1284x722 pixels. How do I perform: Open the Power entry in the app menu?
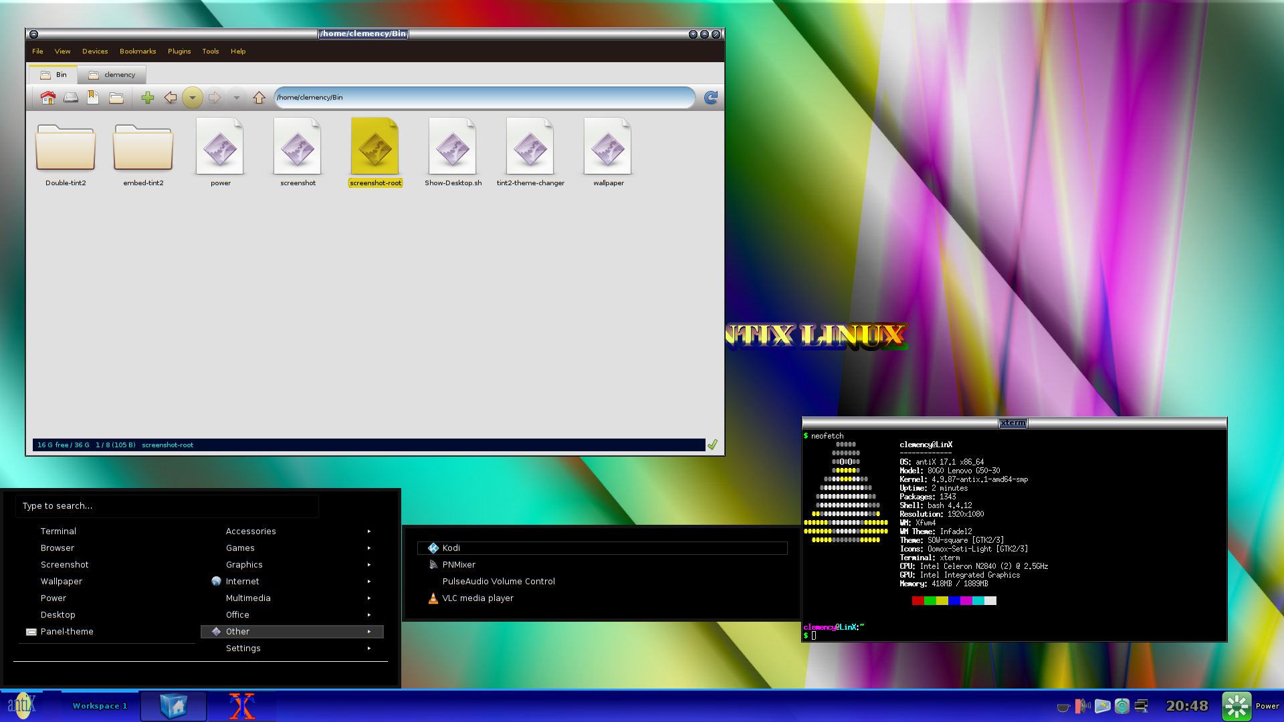point(53,598)
